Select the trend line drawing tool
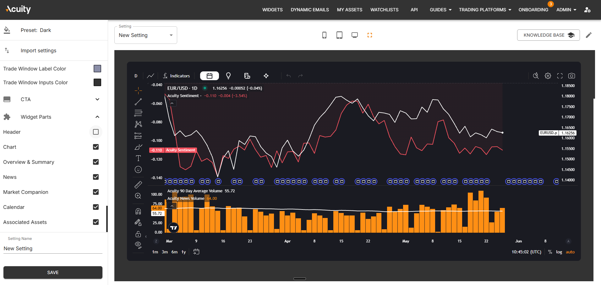This screenshot has height=285, width=601. (x=138, y=102)
